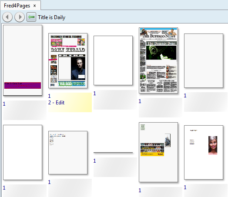228x197 pixels.
Task: Click the highlighted yellow page caption area
Action: [70, 102]
